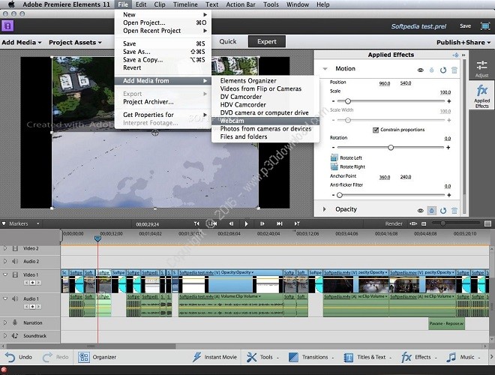
Task: Click Project Archiver... menu item
Action: click(x=163, y=102)
